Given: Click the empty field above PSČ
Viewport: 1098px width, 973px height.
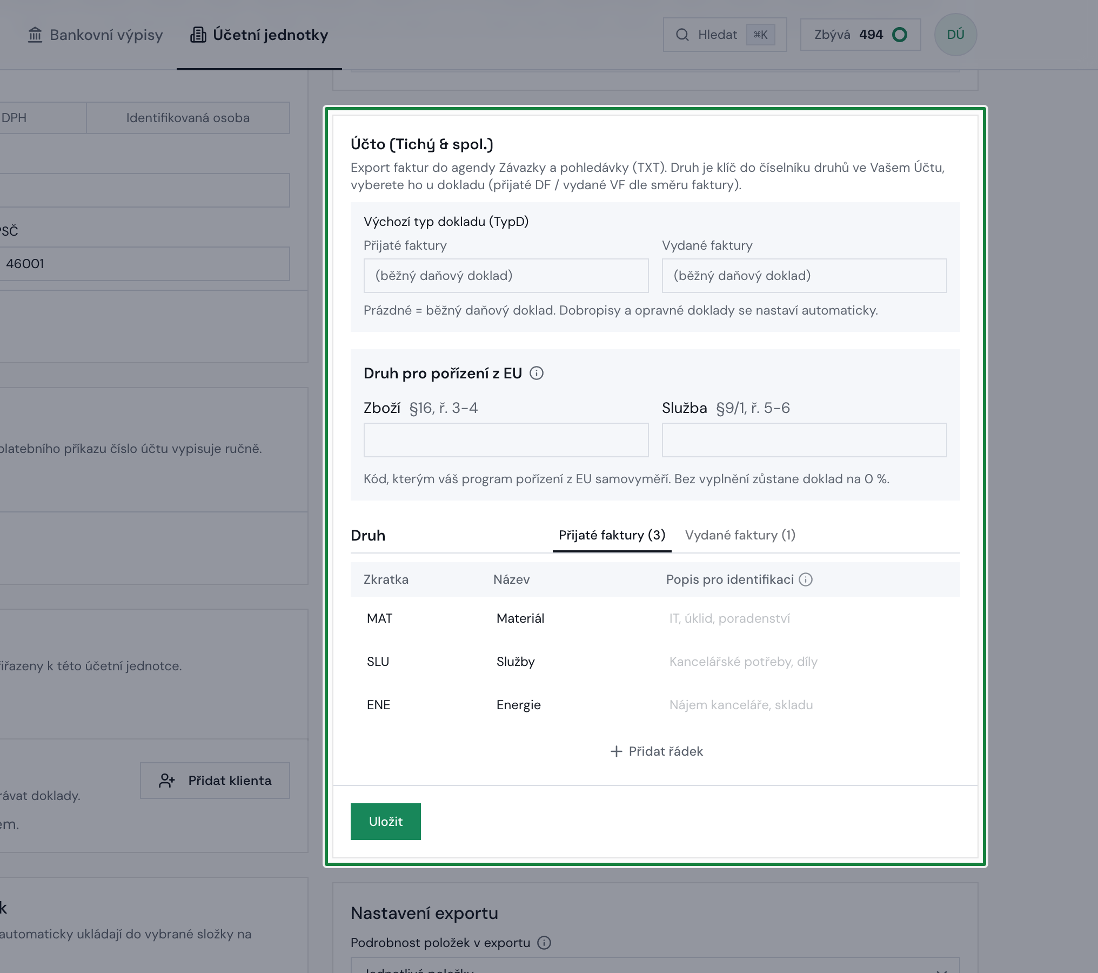Looking at the screenshot, I should point(145,190).
